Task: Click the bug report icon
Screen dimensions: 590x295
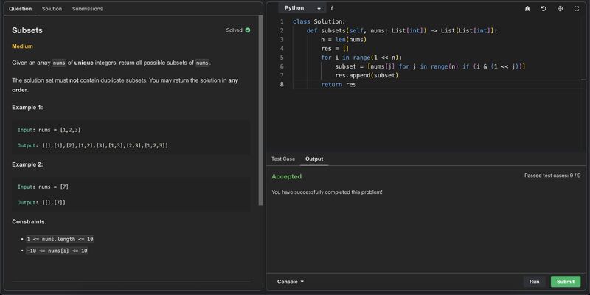Action: [527, 9]
